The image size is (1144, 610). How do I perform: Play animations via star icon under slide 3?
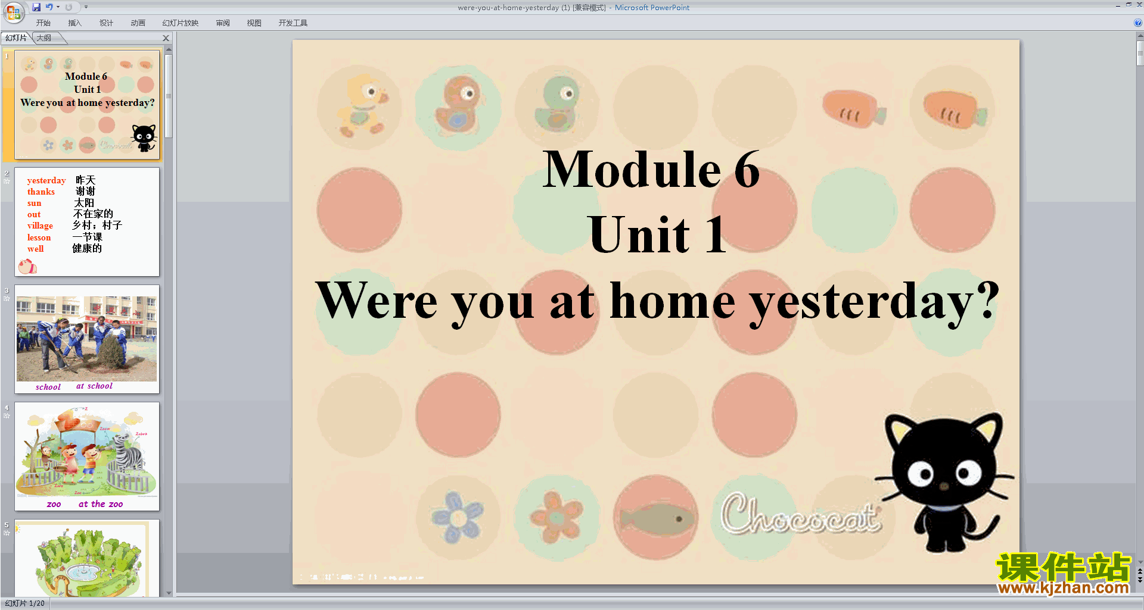tap(7, 299)
